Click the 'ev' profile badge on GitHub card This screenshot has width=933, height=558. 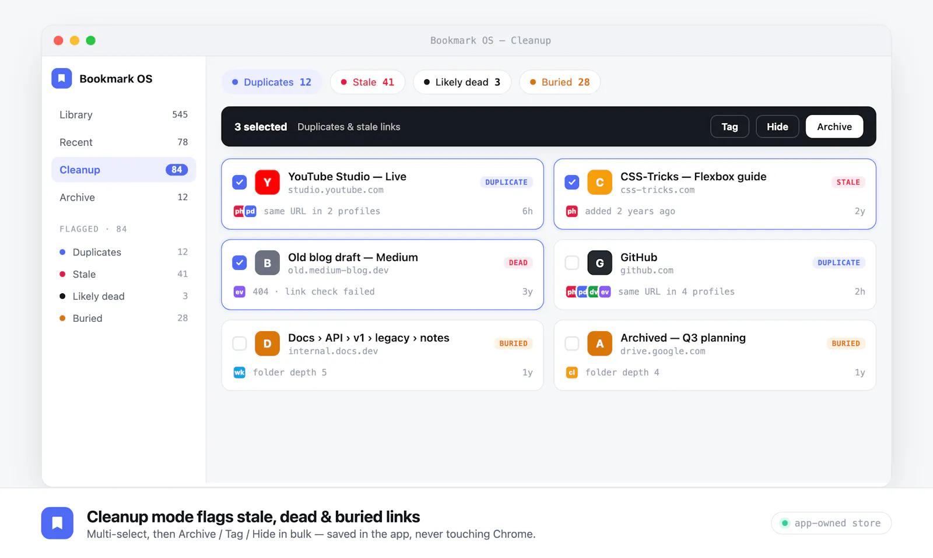(605, 292)
